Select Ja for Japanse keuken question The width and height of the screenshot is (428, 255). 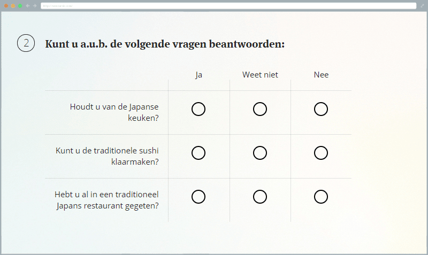tap(198, 109)
